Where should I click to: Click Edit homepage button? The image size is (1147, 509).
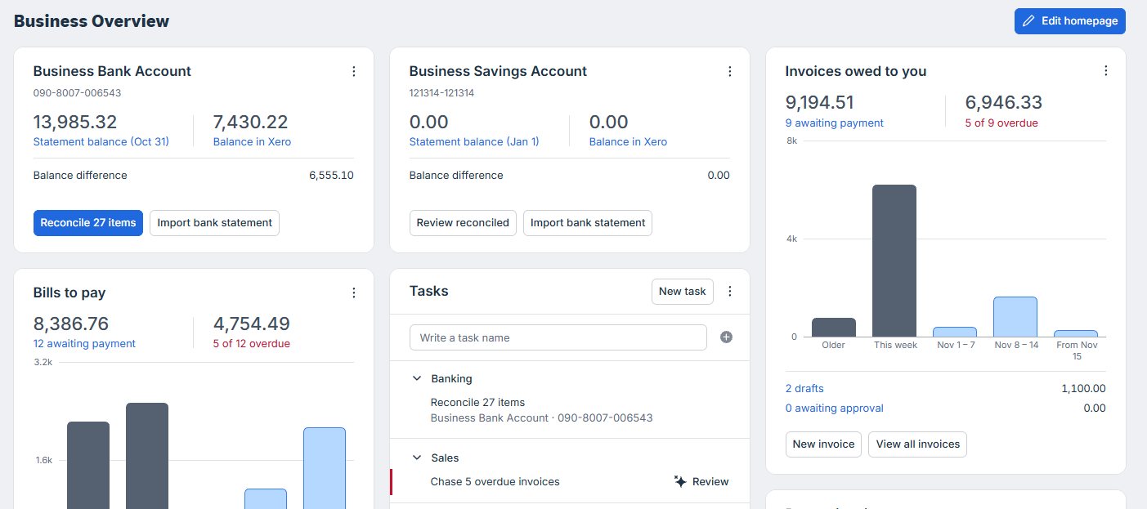click(x=1070, y=21)
